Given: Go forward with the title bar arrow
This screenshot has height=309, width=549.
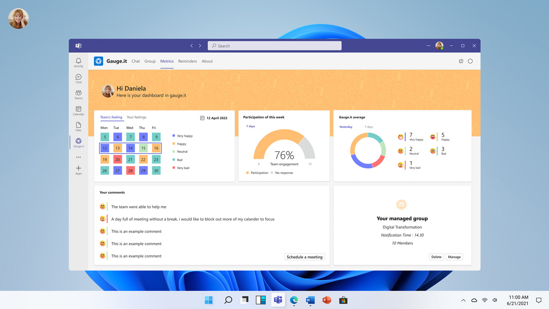Looking at the screenshot, I should point(200,45).
